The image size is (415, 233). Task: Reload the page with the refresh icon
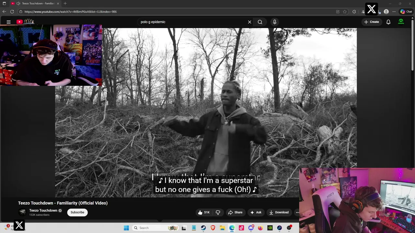(12, 12)
